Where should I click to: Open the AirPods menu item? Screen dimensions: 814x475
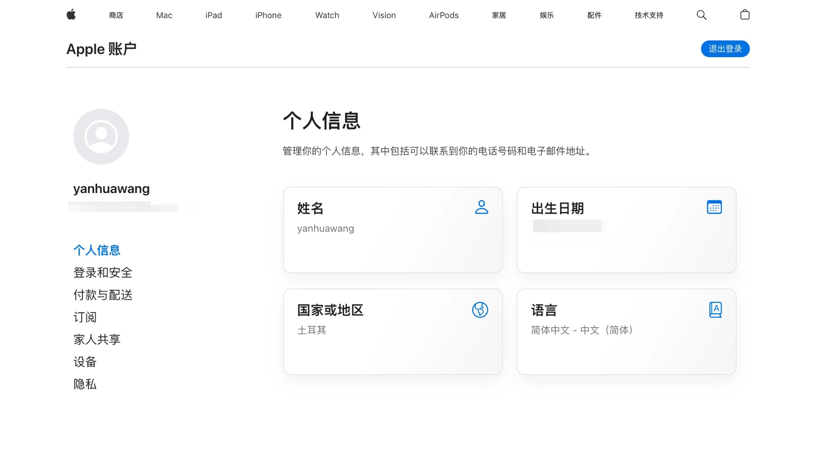click(x=444, y=15)
